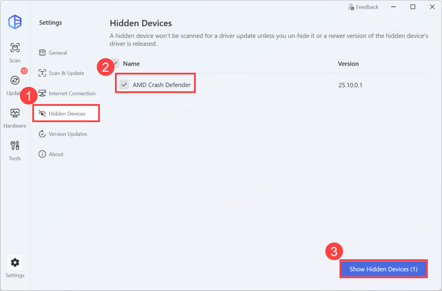This screenshot has height=291, width=442.
Task: Open the Update section icon
Action: click(15, 80)
